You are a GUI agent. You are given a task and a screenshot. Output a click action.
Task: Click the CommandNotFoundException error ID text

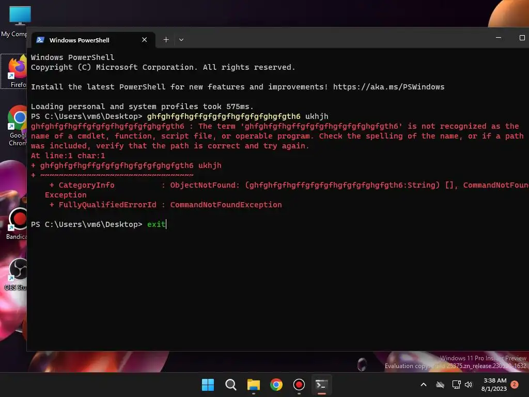pos(226,205)
